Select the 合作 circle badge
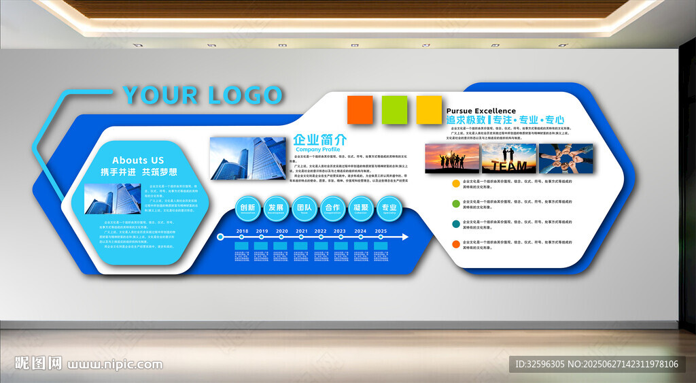Screen dimensions: 696x383 click(332, 209)
